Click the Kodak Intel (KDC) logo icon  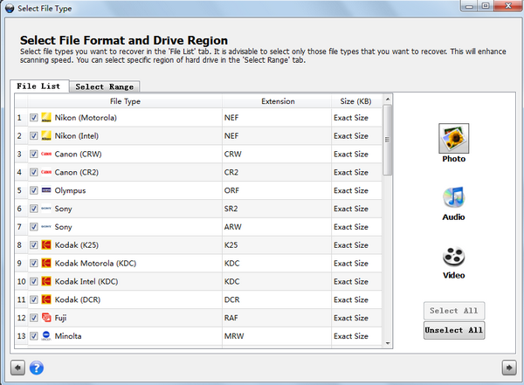(46, 281)
